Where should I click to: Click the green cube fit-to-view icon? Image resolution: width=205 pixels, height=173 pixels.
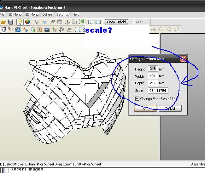point(82,22)
